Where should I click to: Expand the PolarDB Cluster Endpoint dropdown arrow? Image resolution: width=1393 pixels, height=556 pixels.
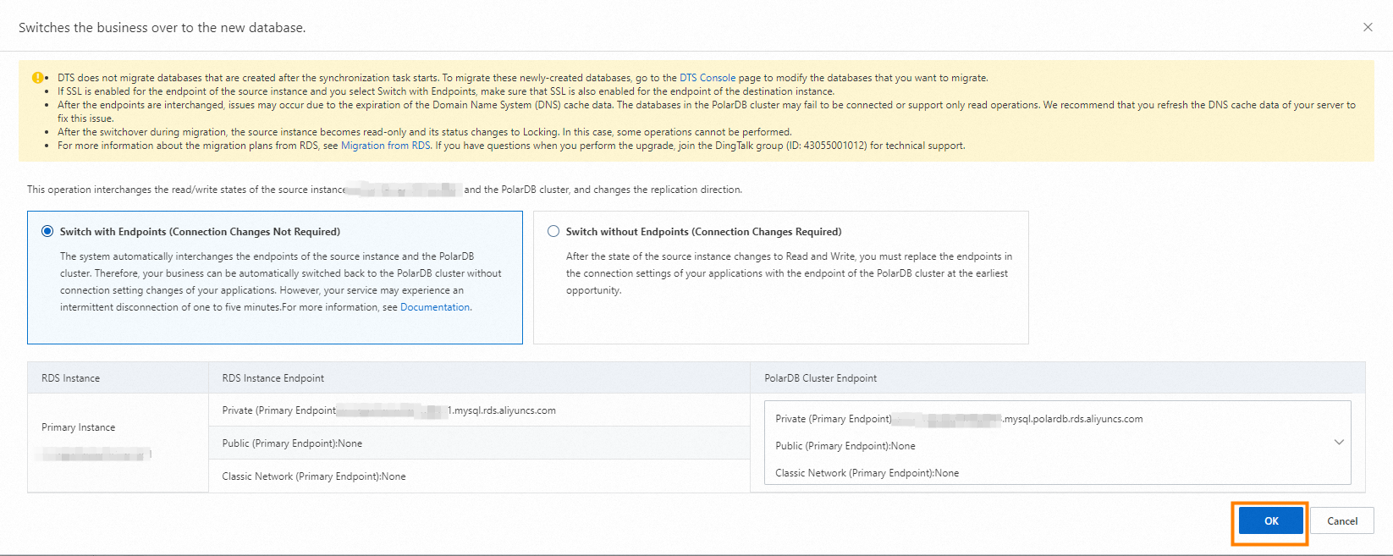tap(1339, 442)
